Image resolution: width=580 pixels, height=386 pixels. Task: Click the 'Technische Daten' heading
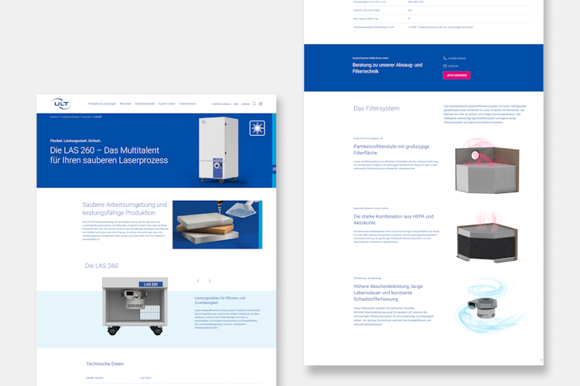(x=105, y=364)
